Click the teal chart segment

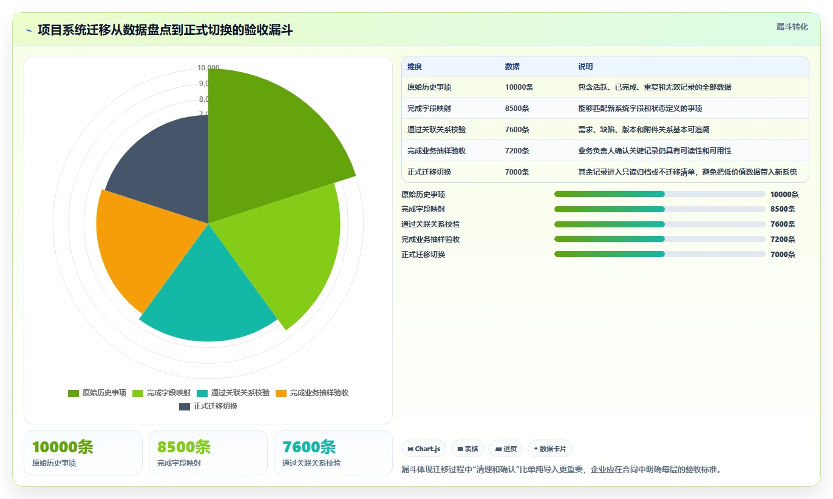[x=209, y=291]
